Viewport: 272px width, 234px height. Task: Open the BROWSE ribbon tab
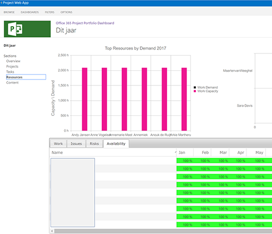[x=9, y=12]
